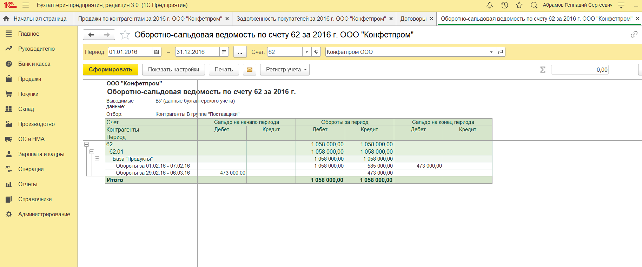The width and height of the screenshot is (642, 267).
Task: Copy link to report icon
Action: pos(634,34)
